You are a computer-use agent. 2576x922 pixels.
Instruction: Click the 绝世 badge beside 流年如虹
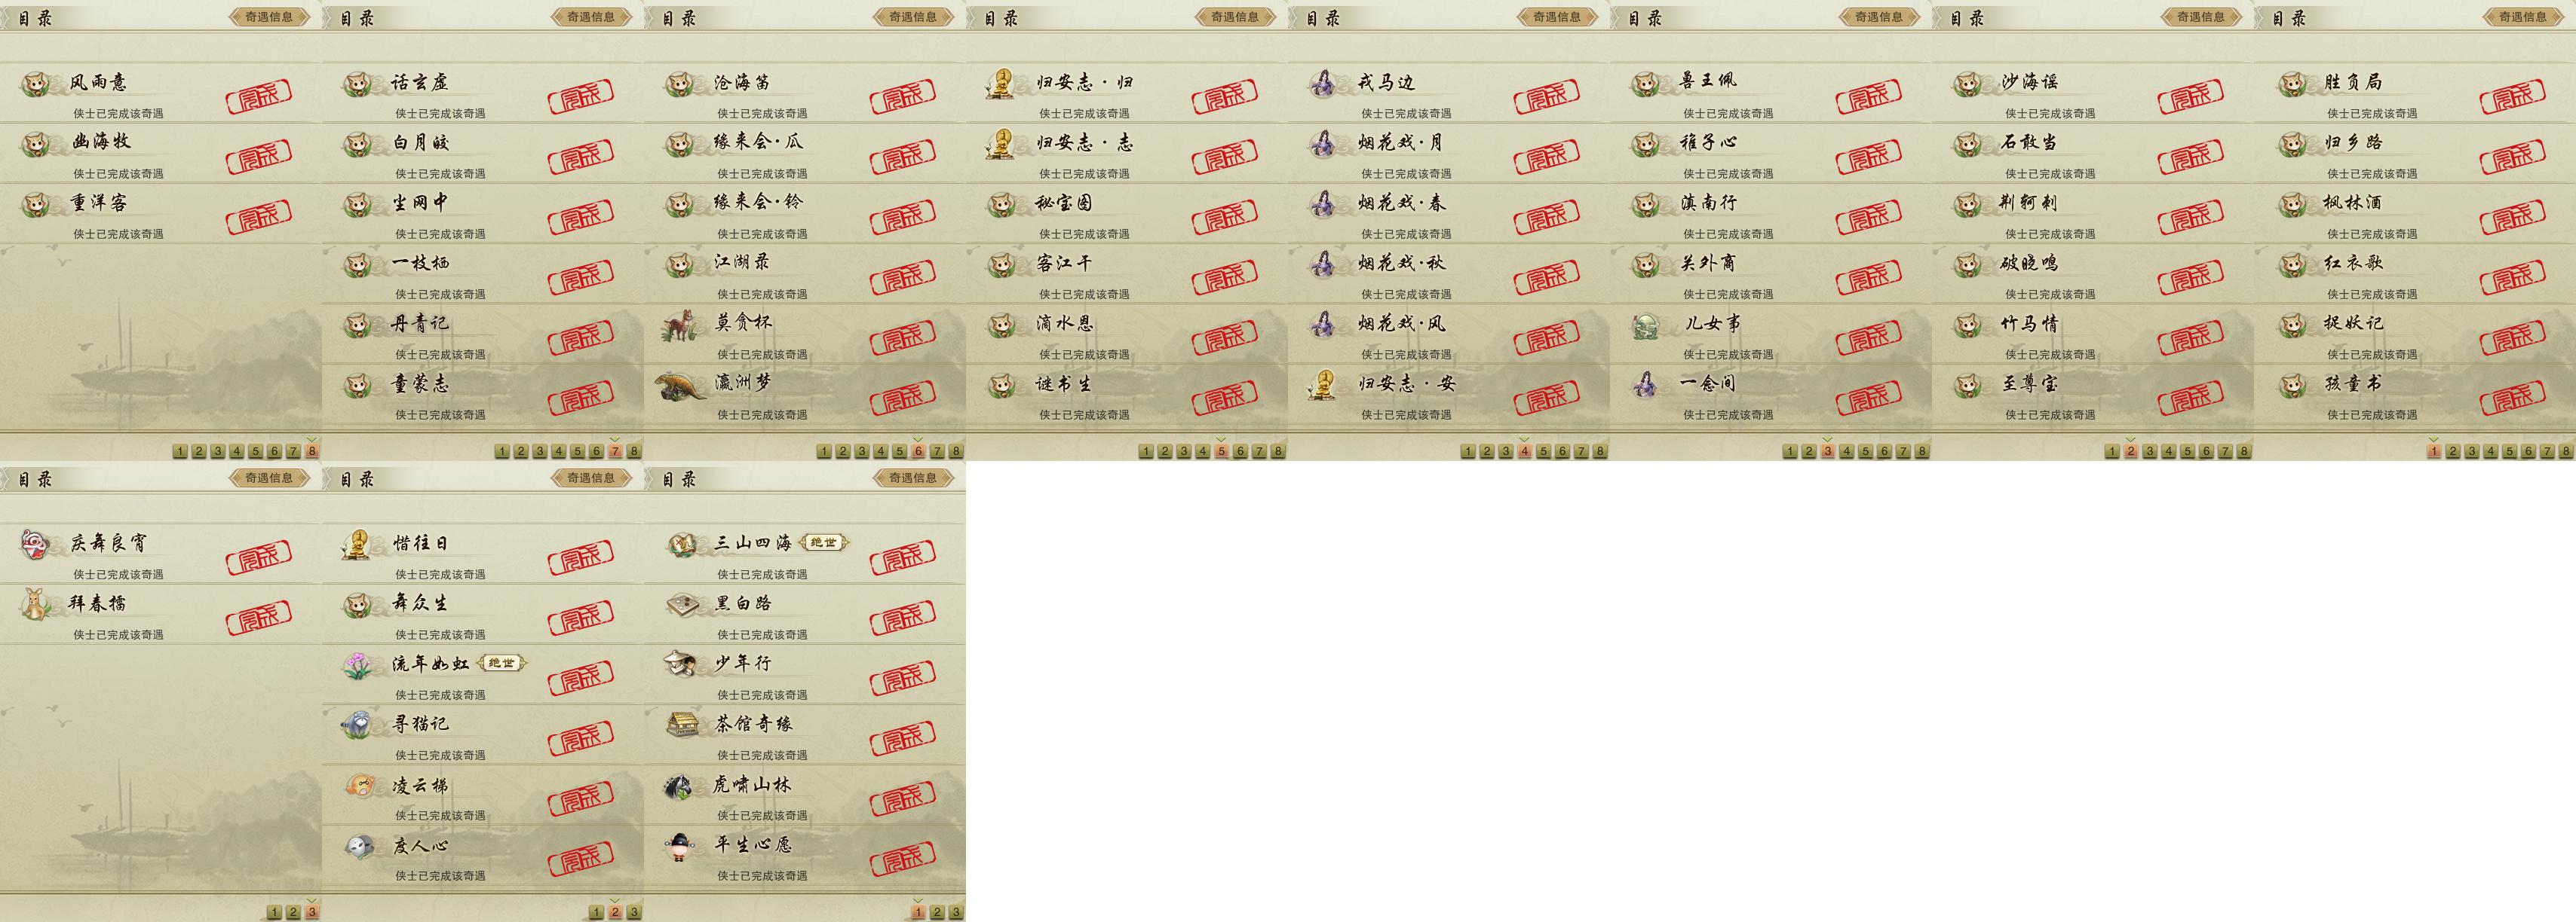[501, 664]
